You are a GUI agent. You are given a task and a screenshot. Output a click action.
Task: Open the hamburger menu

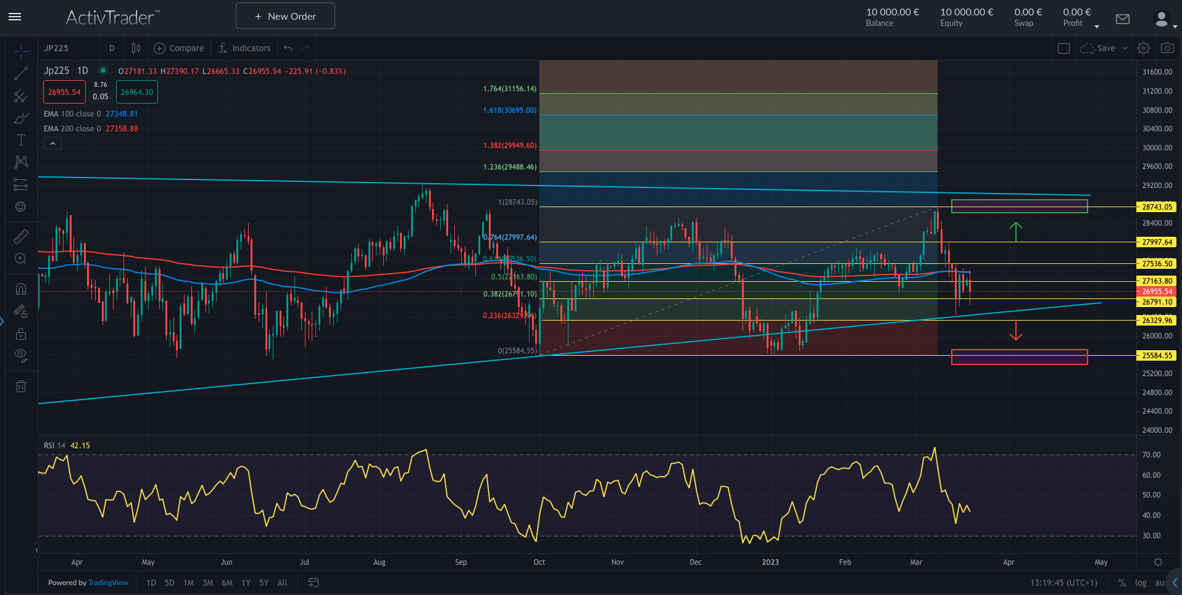[15, 17]
